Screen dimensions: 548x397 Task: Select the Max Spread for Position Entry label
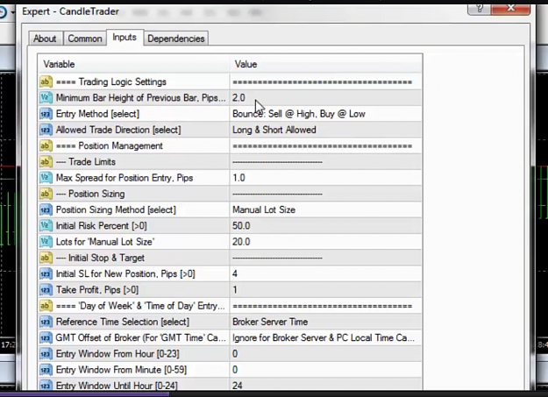pyautogui.click(x=125, y=178)
